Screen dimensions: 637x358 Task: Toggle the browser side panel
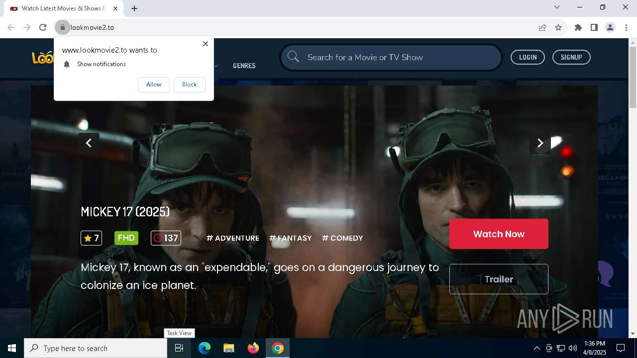click(594, 27)
